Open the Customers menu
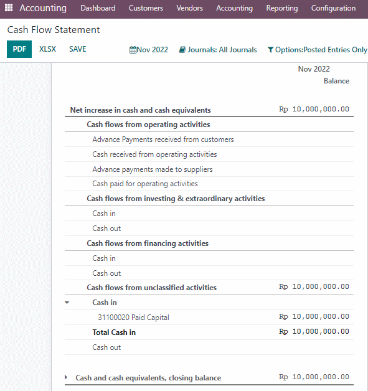 click(x=146, y=8)
